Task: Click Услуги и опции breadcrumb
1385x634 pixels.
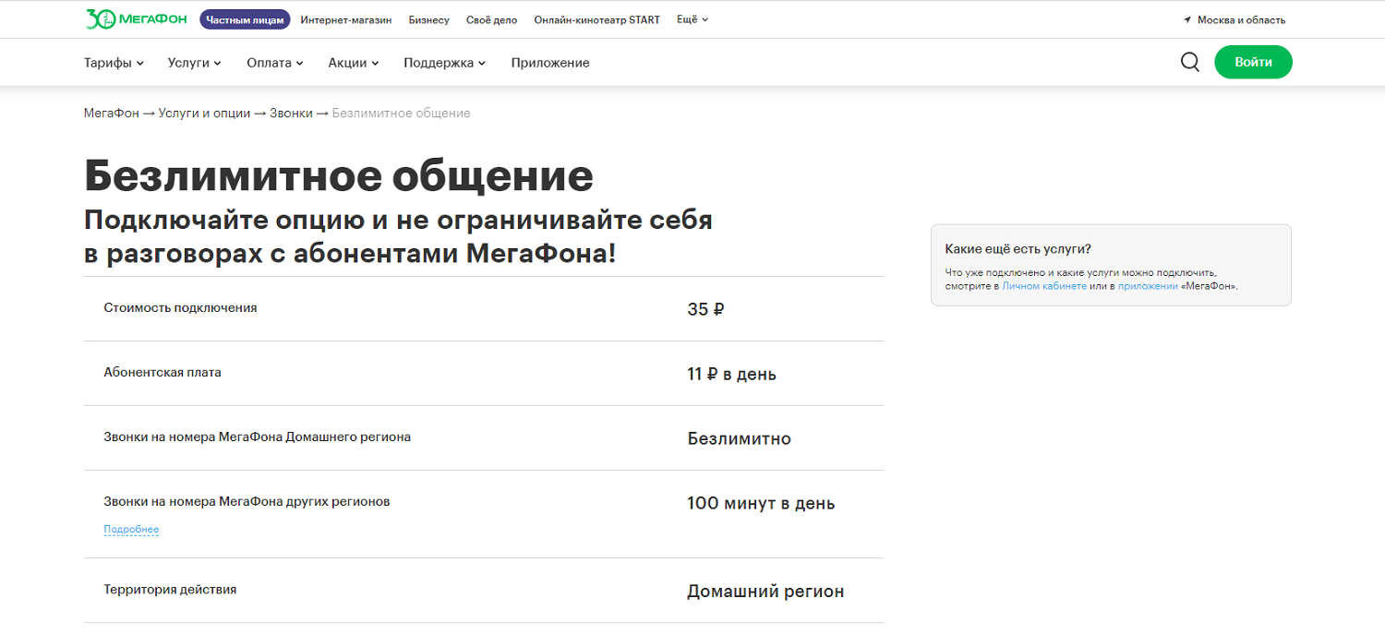Action: tap(204, 114)
